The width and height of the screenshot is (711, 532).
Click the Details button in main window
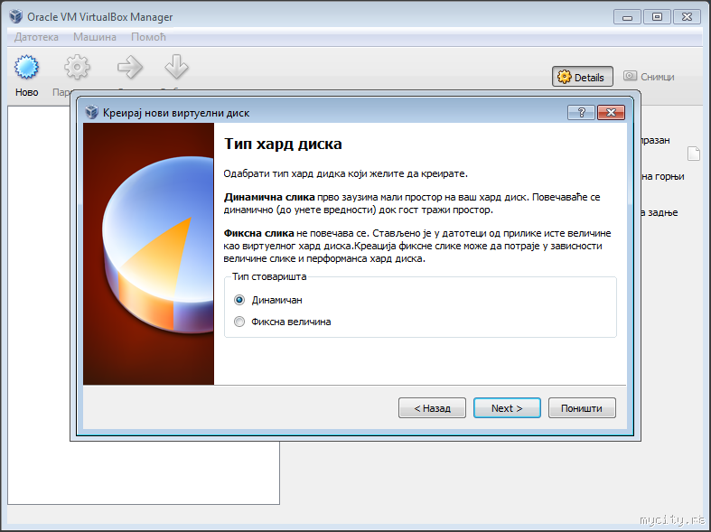tap(582, 77)
